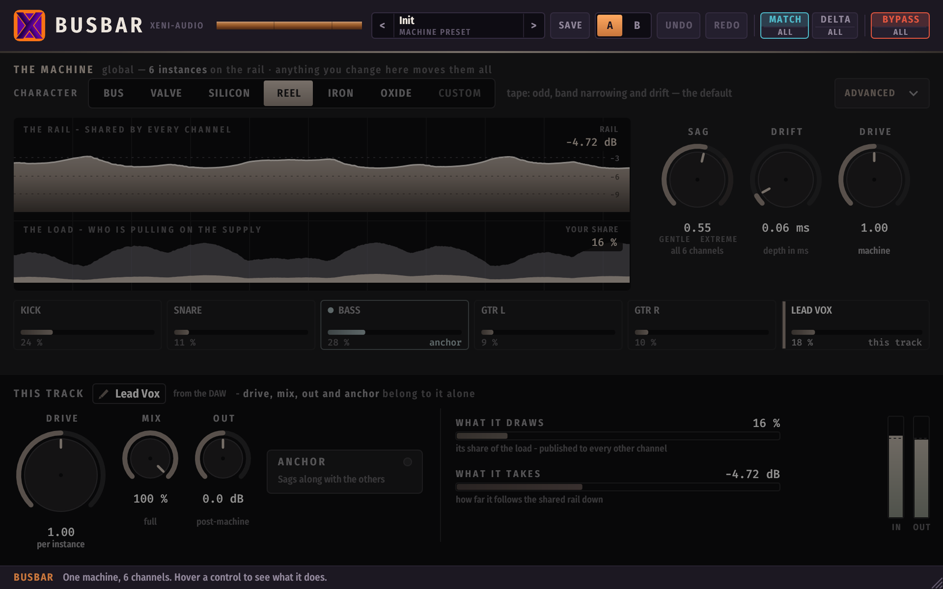Click the OUT value 0.0 dB
Screen dimensions: 943x589
pyautogui.click(x=223, y=499)
